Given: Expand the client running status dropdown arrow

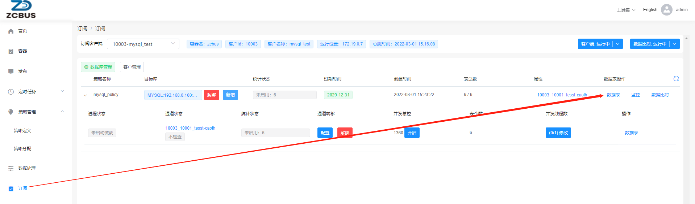Looking at the screenshot, I should (x=617, y=44).
